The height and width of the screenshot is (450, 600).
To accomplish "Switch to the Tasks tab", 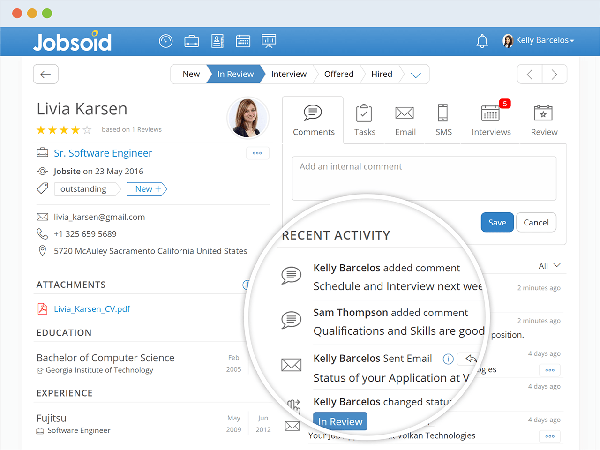I will click(x=365, y=120).
